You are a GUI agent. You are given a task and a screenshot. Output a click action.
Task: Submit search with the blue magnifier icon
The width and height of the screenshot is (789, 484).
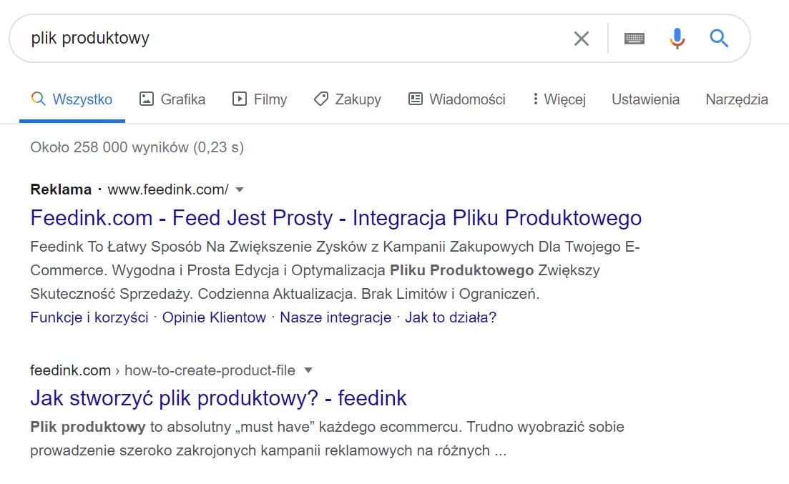coord(719,38)
